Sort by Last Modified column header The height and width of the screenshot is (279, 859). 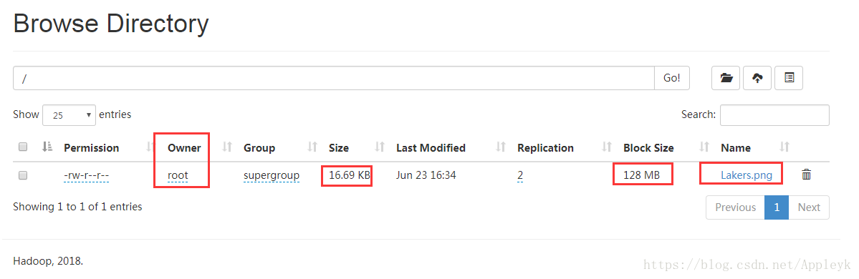point(431,147)
